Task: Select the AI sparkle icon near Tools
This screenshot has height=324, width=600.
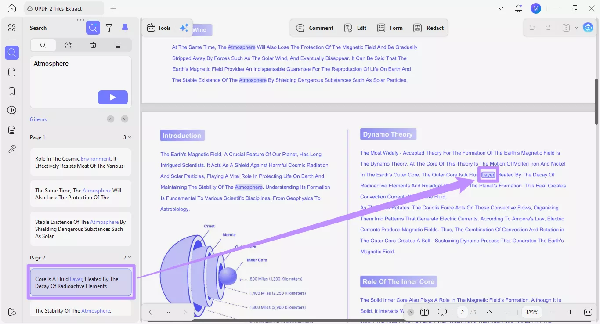Action: pyautogui.click(x=184, y=27)
